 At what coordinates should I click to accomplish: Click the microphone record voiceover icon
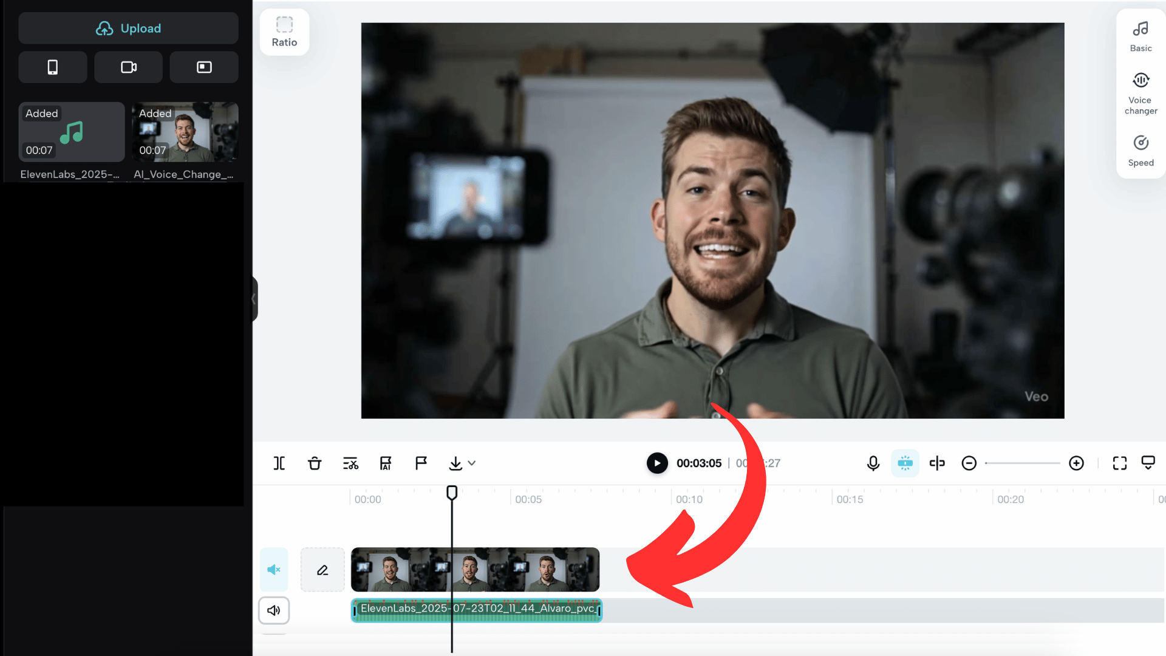873,463
